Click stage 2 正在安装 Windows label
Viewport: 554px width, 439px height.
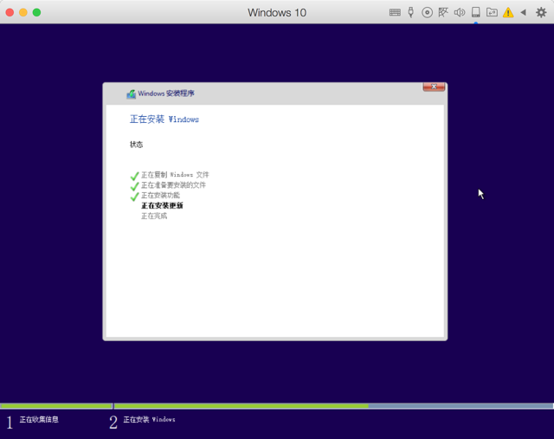click(149, 420)
